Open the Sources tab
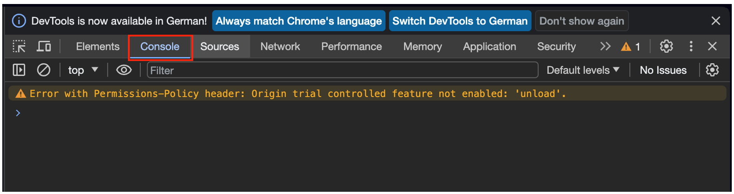 click(219, 46)
